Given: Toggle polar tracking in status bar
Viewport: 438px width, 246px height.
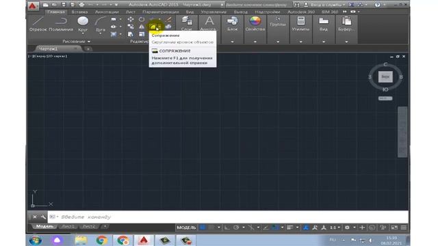Looking at the screenshot, I should tap(236, 228).
